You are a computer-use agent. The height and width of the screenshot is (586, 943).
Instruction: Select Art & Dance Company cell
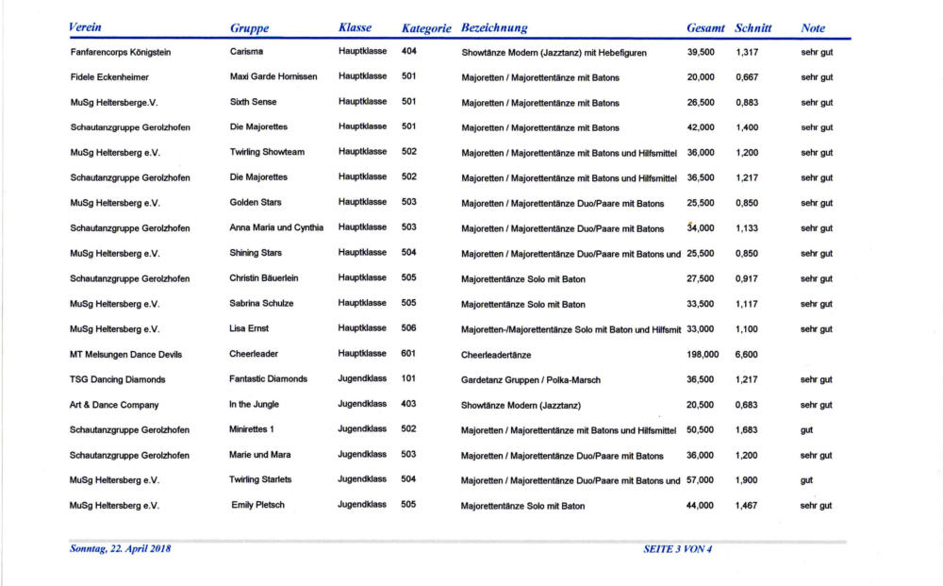(114, 405)
